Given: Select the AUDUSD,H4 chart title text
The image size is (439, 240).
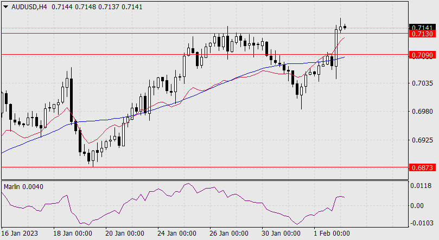Looking at the screenshot, I should [29, 7].
